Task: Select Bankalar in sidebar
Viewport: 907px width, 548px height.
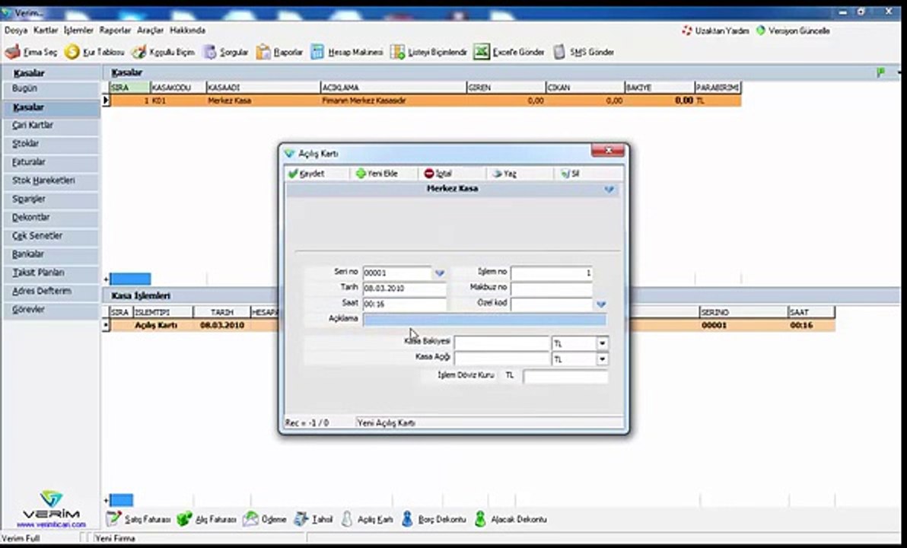Action: 51,255
